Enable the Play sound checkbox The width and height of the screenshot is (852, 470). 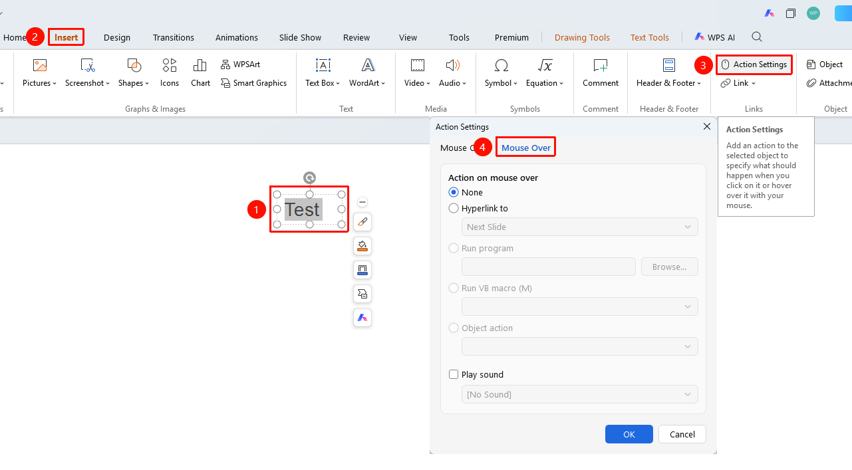tap(454, 374)
